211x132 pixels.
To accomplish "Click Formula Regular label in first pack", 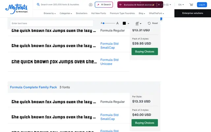I will (x=112, y=30).
